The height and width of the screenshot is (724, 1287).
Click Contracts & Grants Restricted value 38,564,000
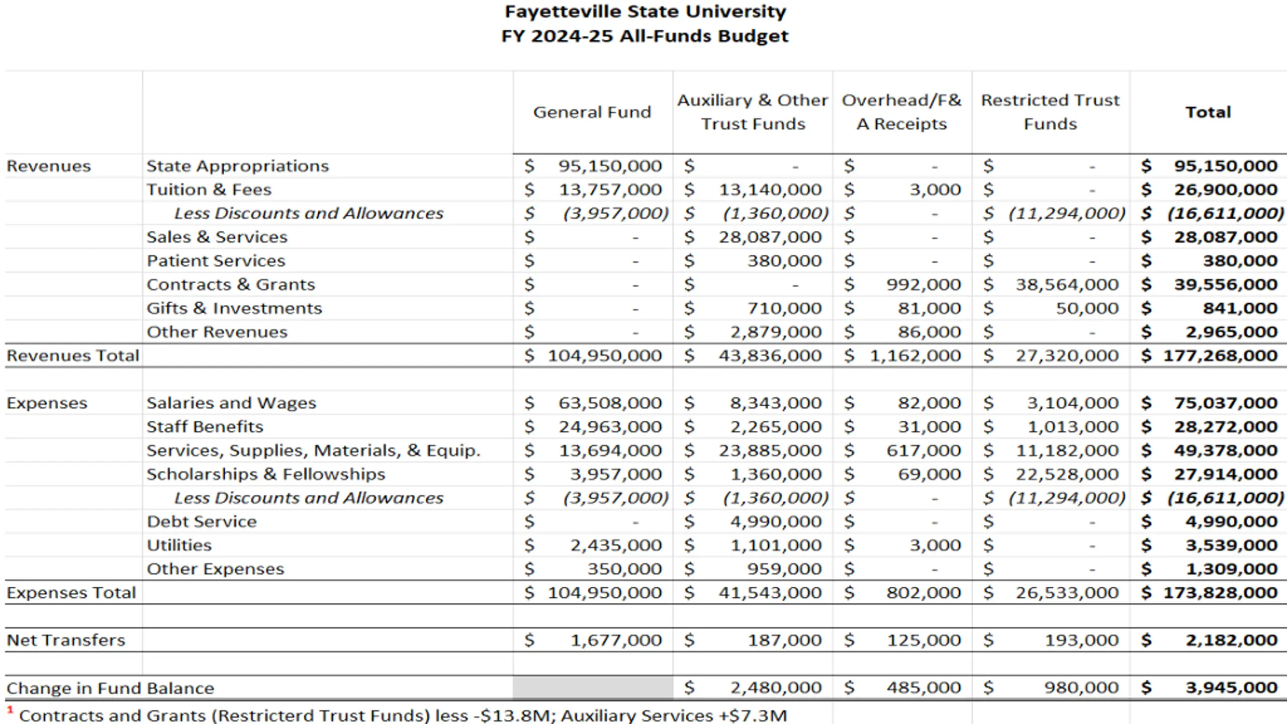coord(1067,285)
